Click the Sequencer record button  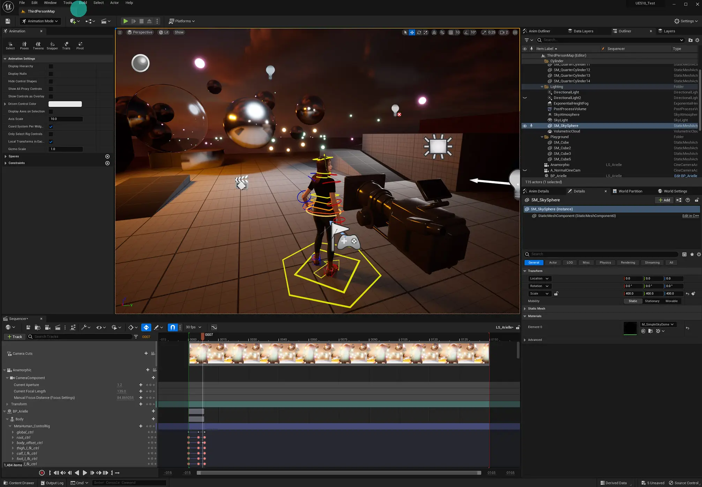(42, 473)
